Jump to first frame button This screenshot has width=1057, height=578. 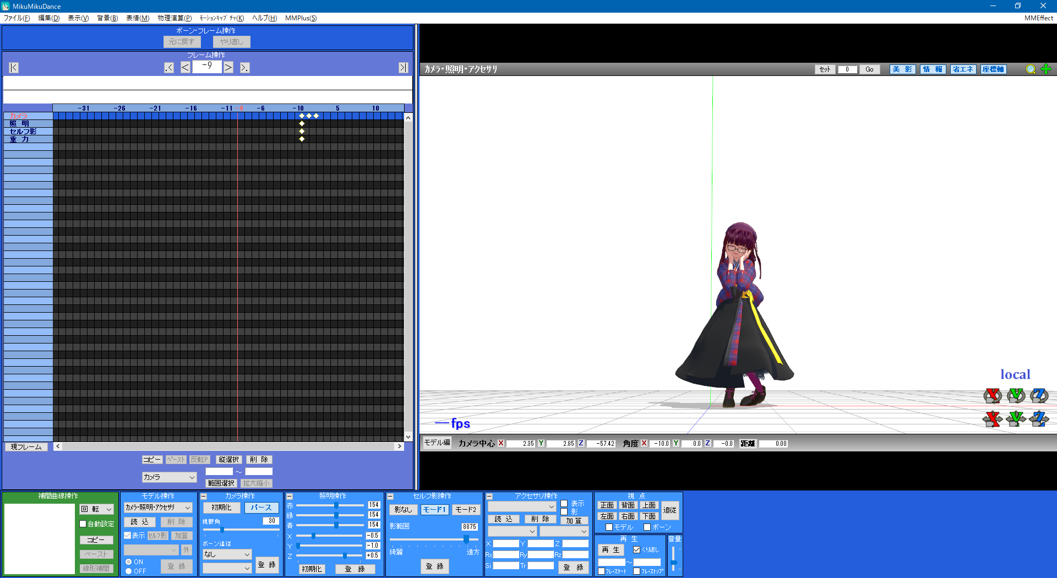14,68
